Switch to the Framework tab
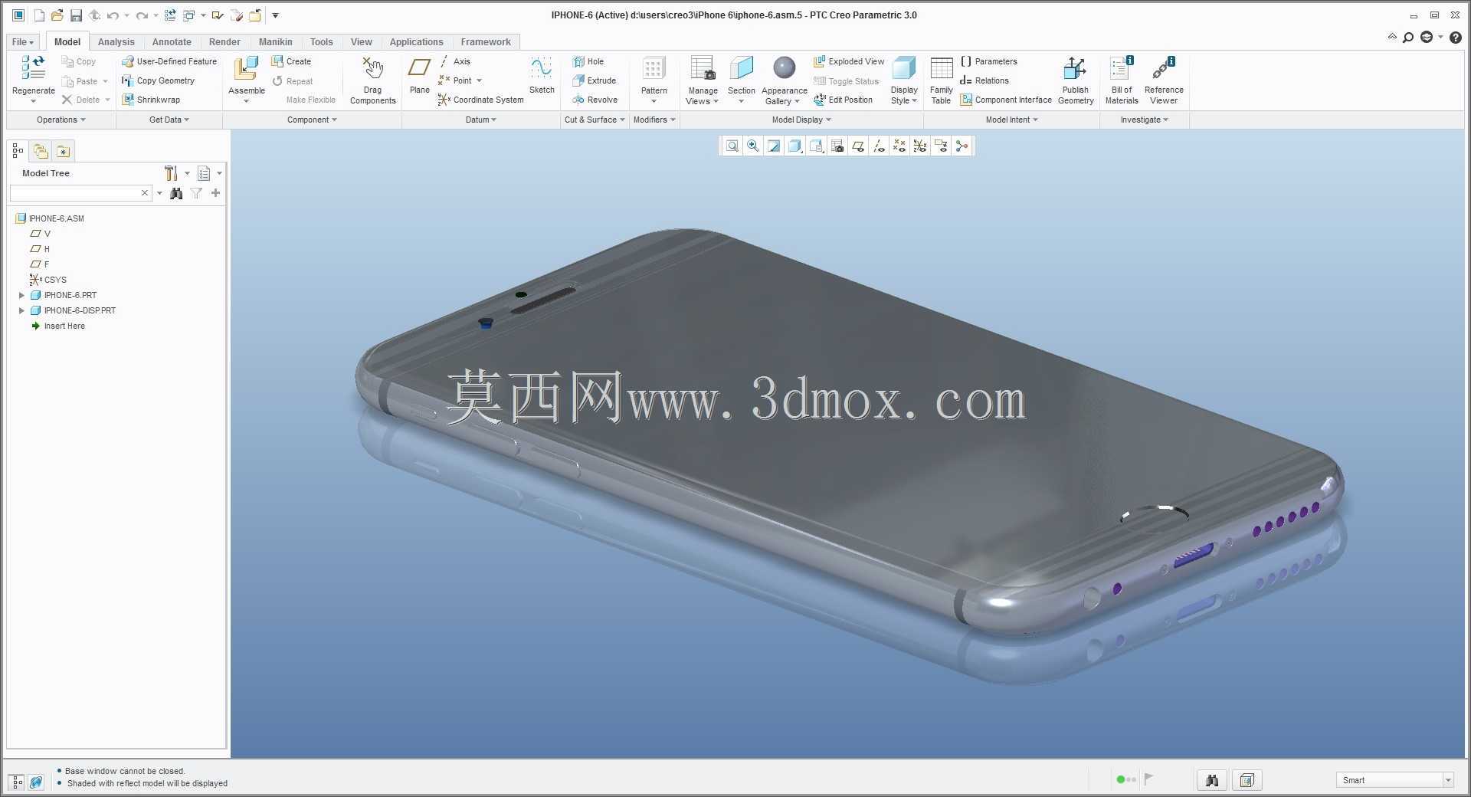This screenshot has width=1471, height=797. pos(485,42)
